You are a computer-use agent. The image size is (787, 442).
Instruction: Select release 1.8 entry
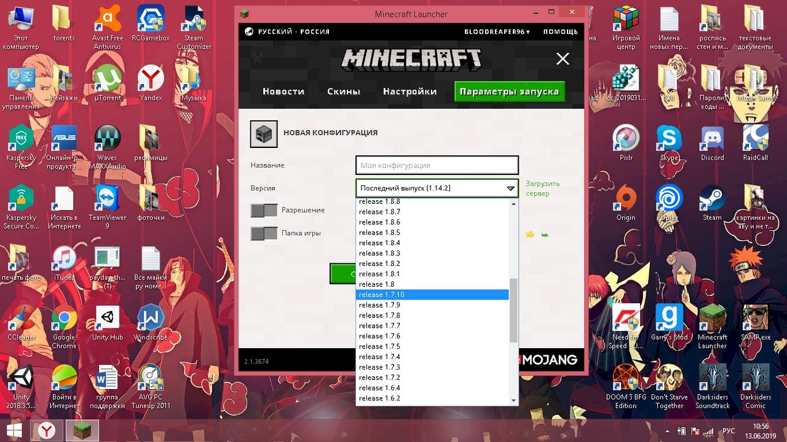433,284
